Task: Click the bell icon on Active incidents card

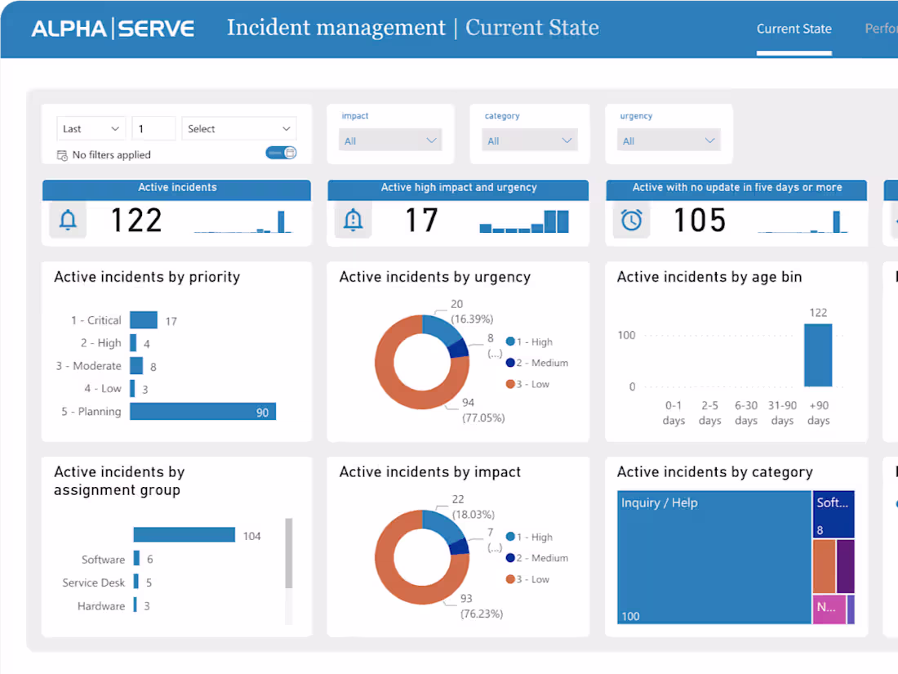Action: tap(68, 220)
